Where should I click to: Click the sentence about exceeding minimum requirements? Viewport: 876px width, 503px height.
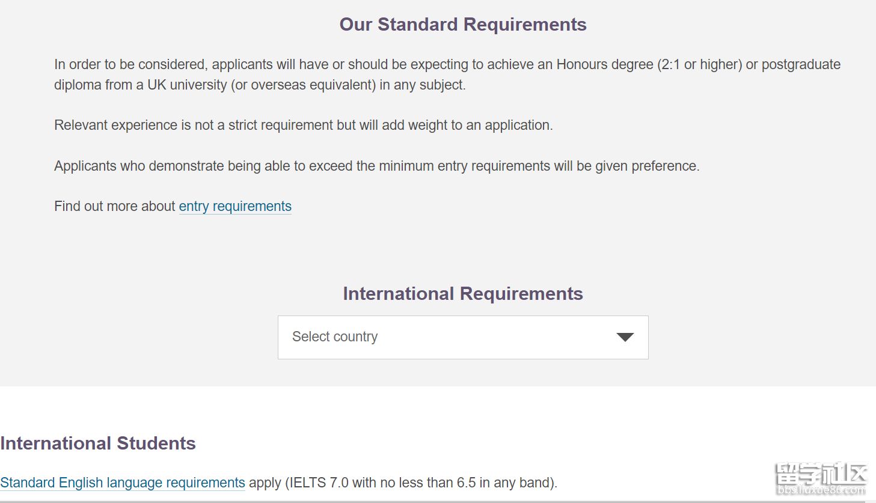click(376, 166)
